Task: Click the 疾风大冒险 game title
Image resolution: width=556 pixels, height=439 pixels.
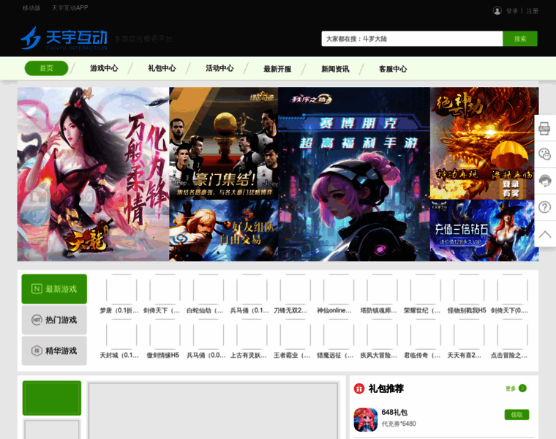Action: (x=378, y=356)
